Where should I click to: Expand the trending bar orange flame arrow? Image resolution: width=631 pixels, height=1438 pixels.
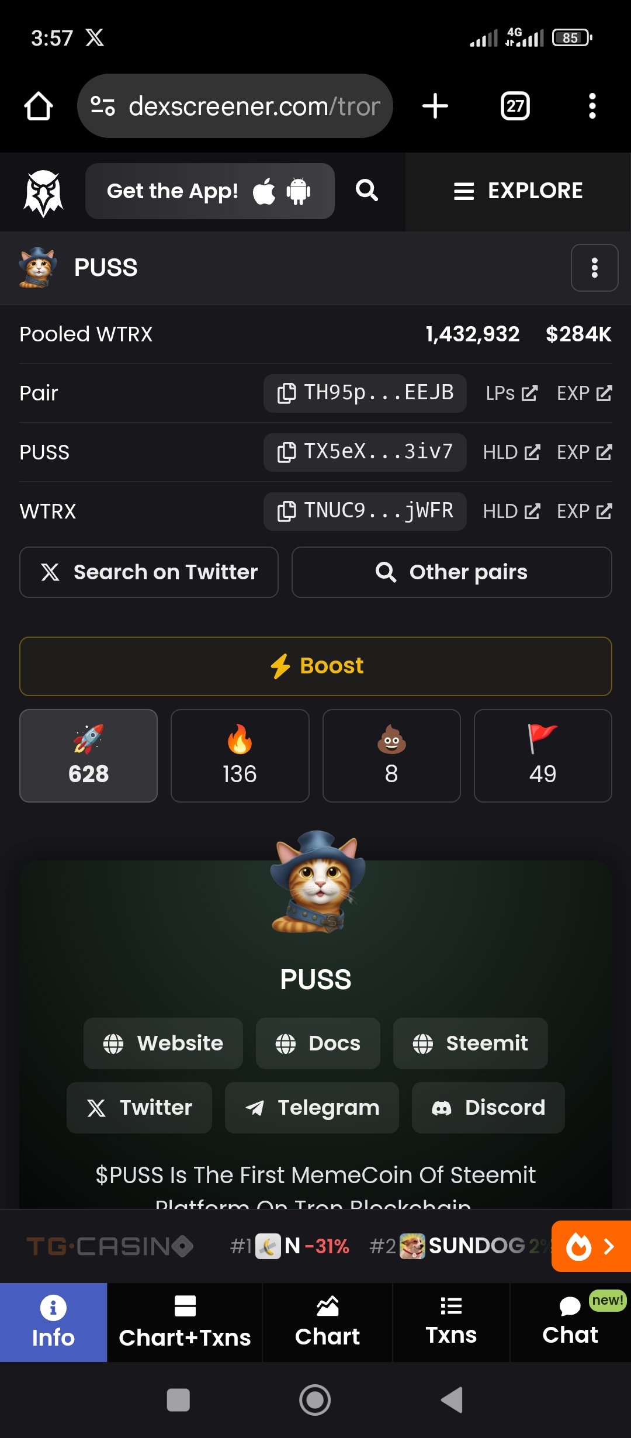pyautogui.click(x=591, y=1246)
